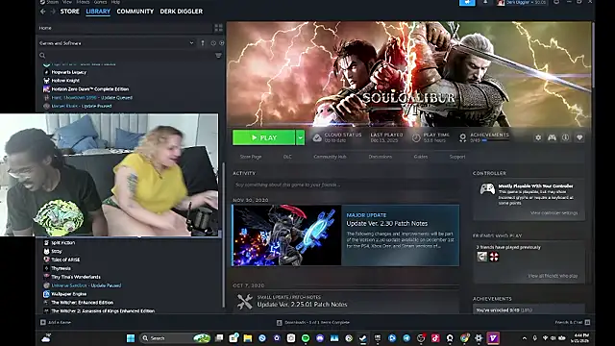The height and width of the screenshot is (346, 615).
Task: Click the announcements megaphone button
Action: tap(467, 2)
